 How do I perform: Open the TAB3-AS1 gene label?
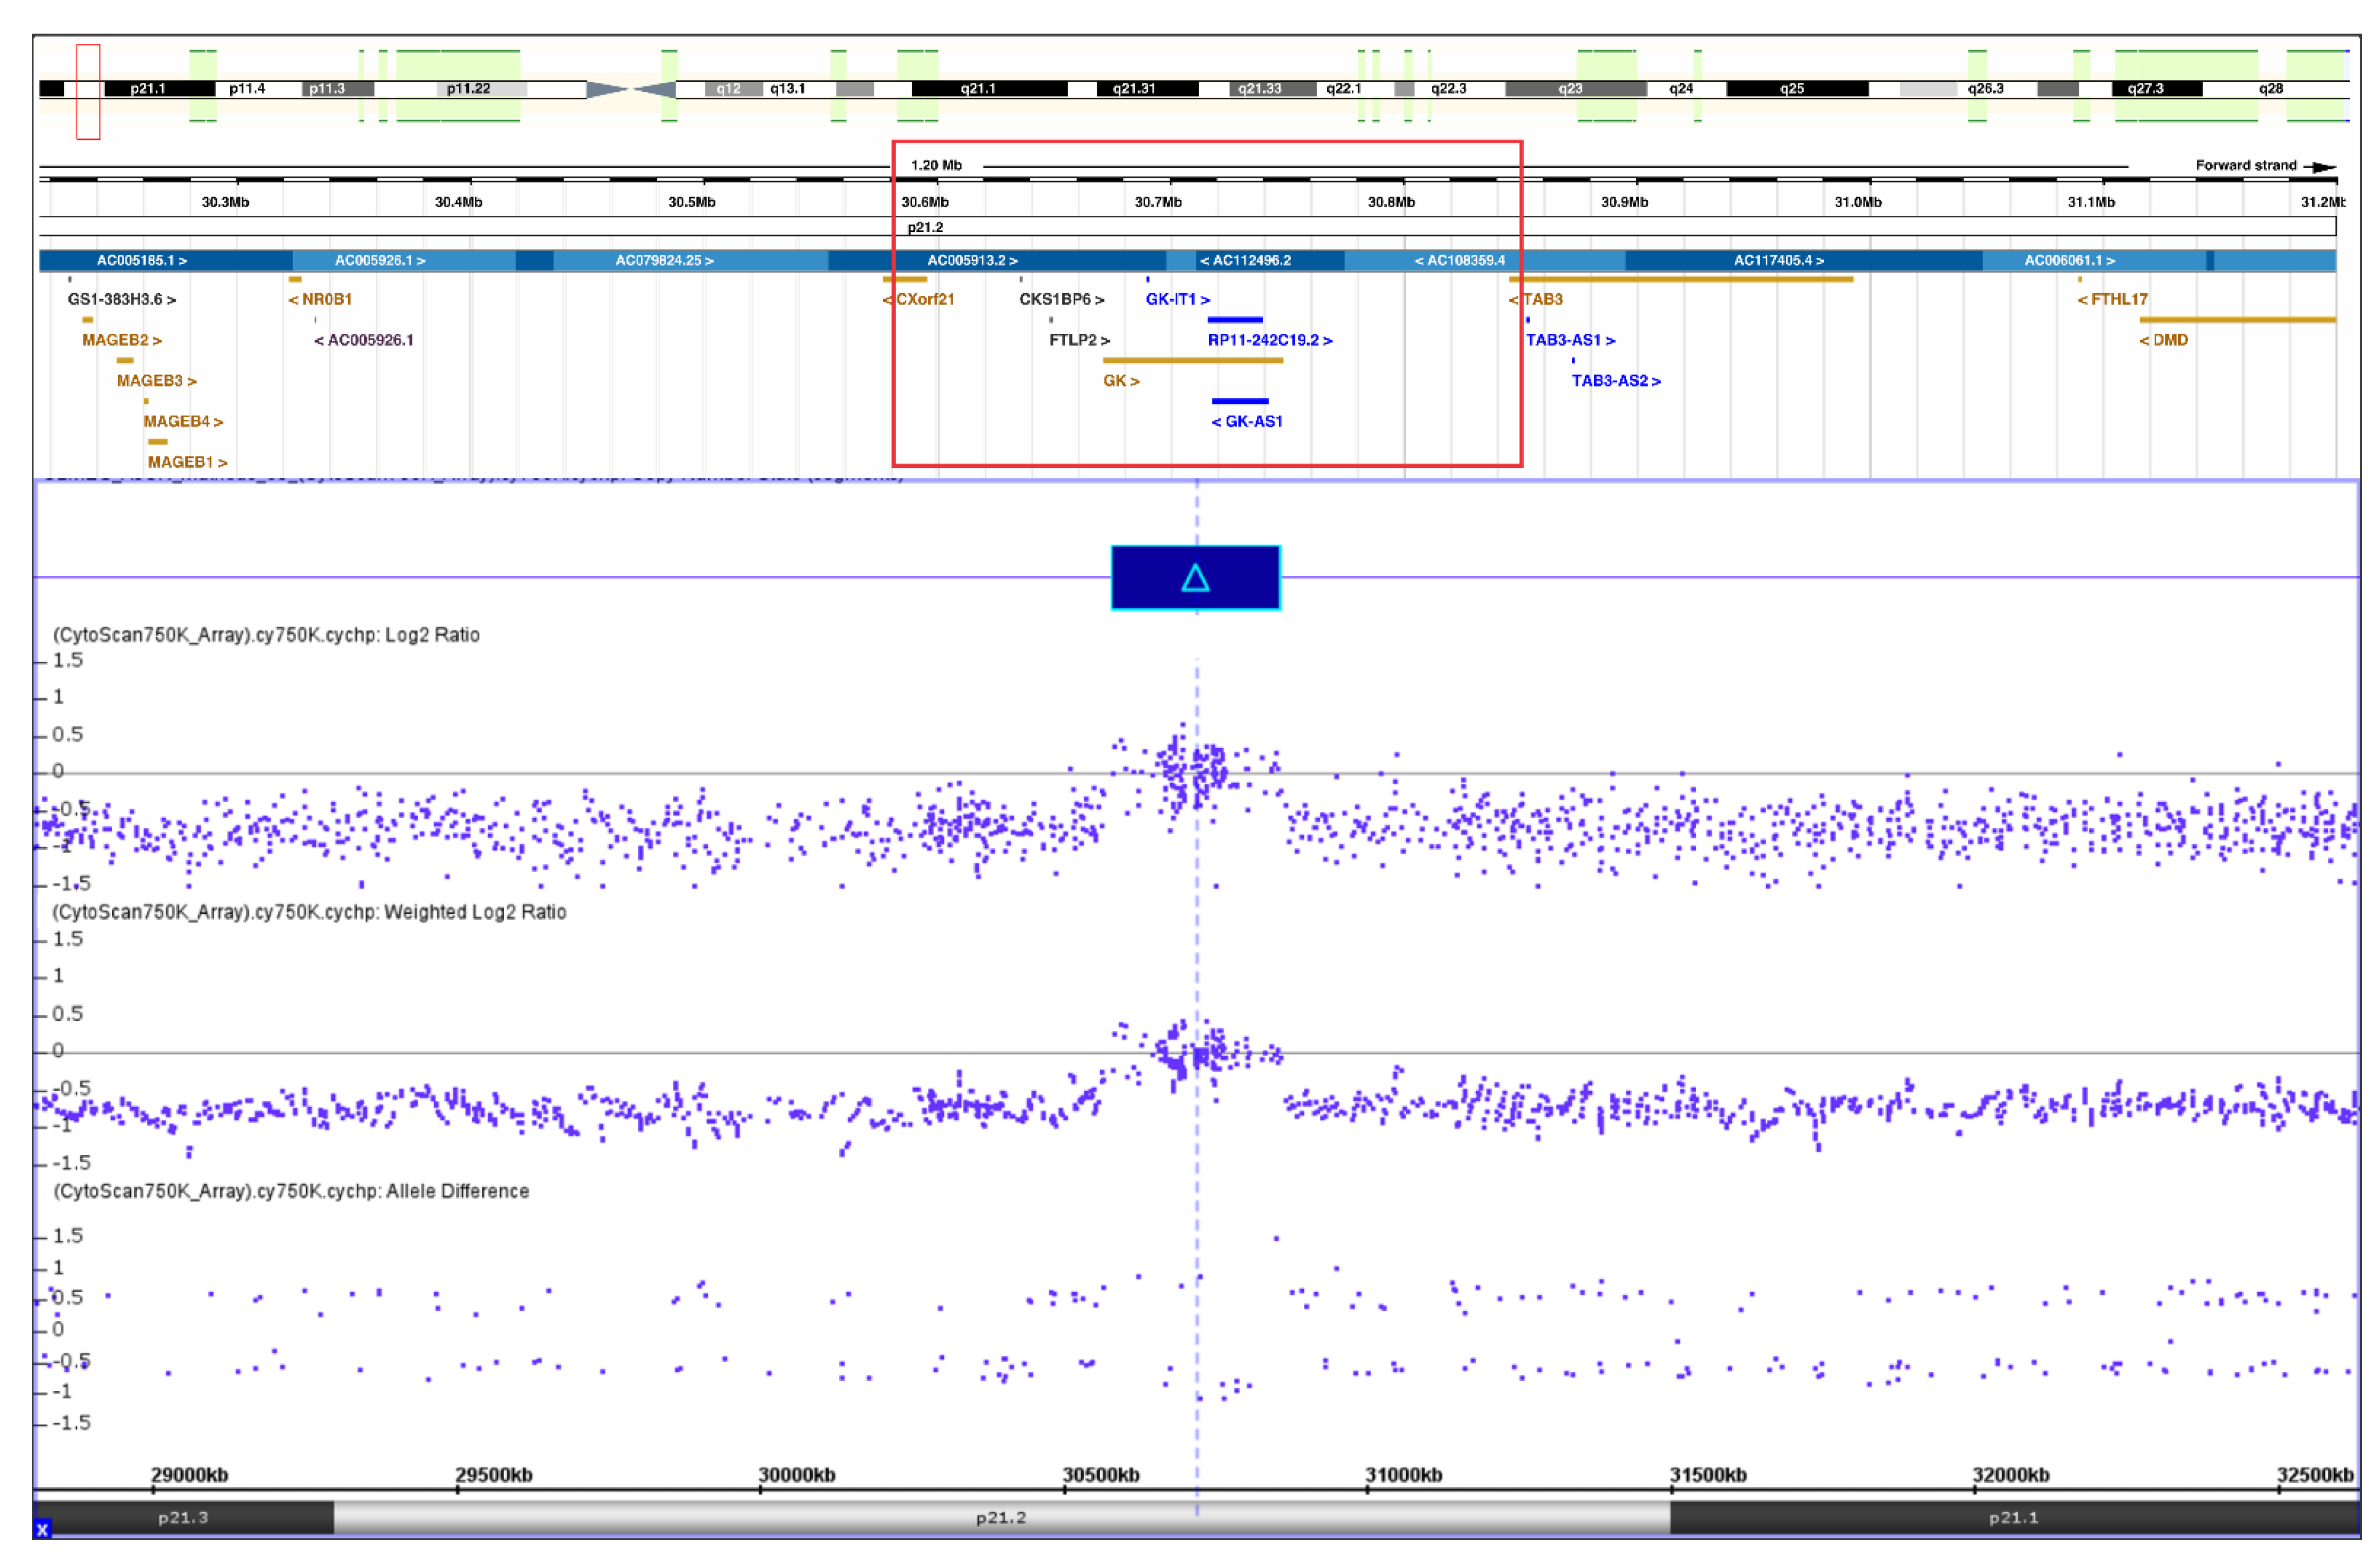[x=1570, y=340]
